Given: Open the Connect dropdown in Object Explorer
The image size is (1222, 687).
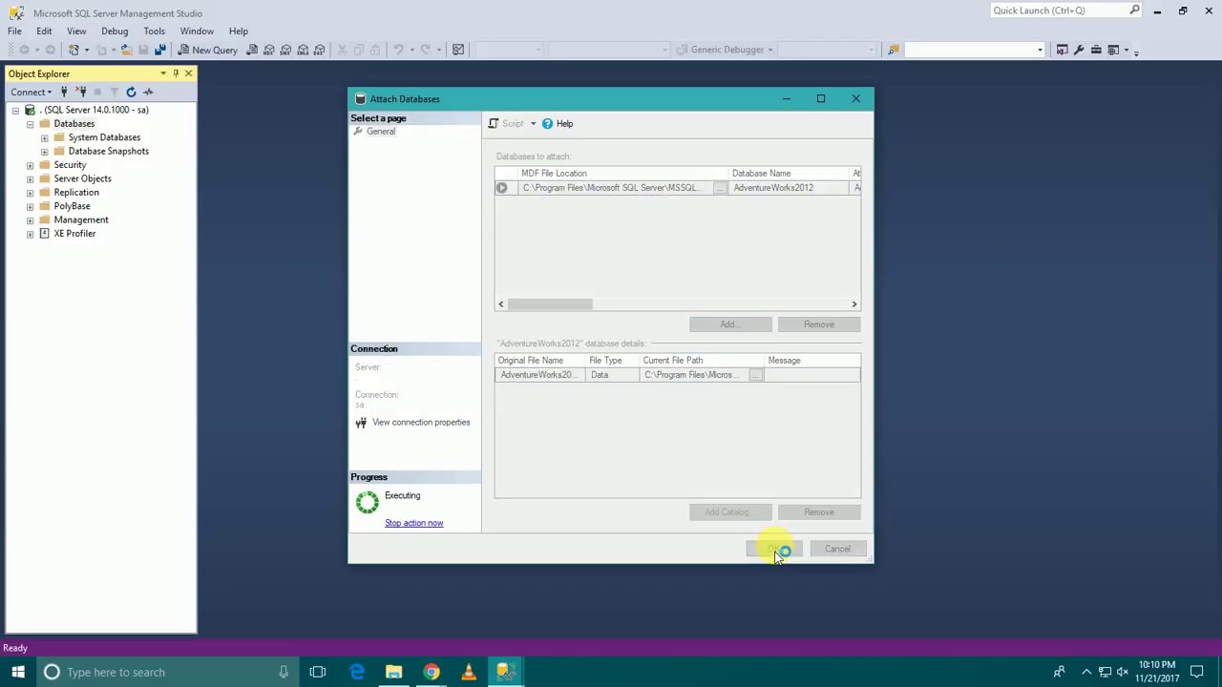Looking at the screenshot, I should (32, 92).
